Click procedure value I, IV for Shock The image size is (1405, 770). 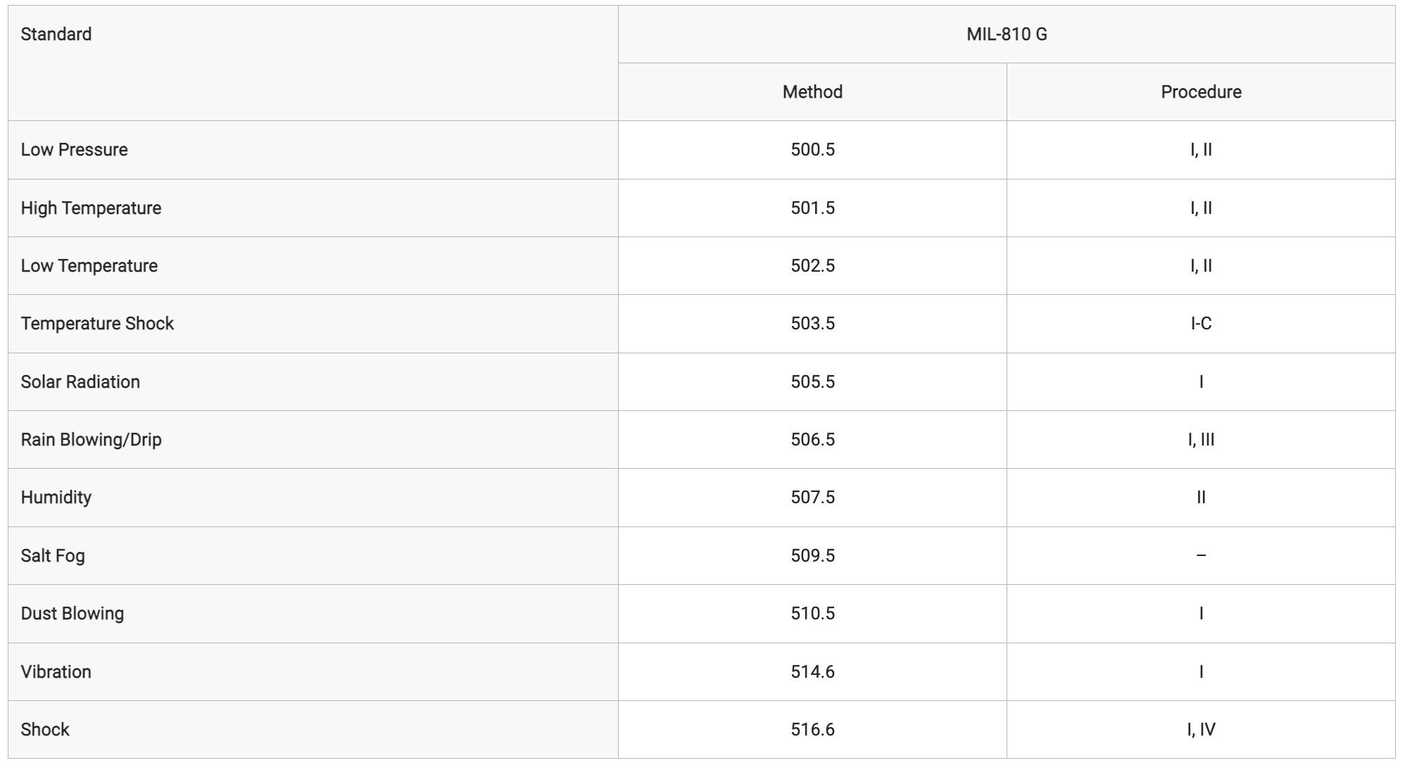pos(1201,729)
